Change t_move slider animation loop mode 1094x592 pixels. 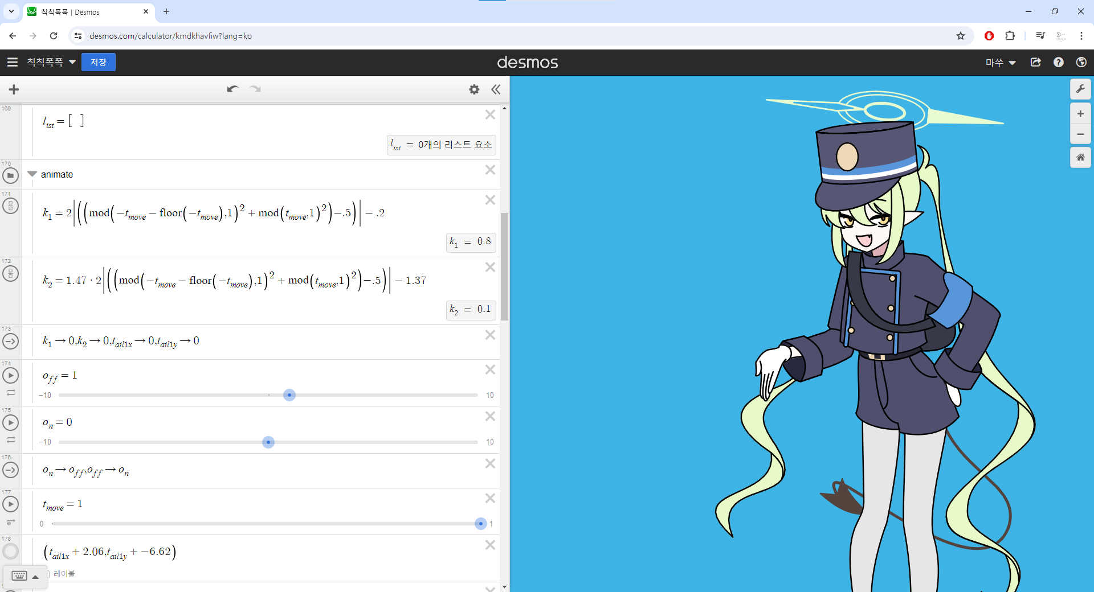pyautogui.click(x=11, y=522)
